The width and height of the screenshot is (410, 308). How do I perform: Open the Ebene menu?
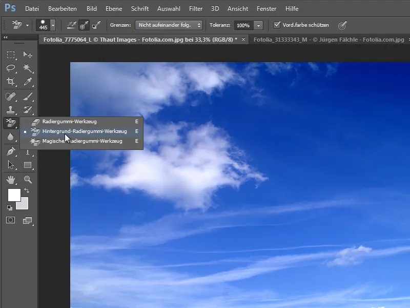[114, 9]
